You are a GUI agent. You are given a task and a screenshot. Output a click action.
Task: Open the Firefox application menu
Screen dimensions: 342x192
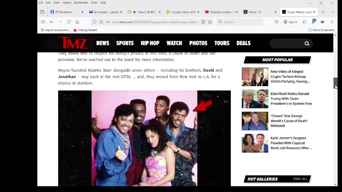click(x=332, y=22)
